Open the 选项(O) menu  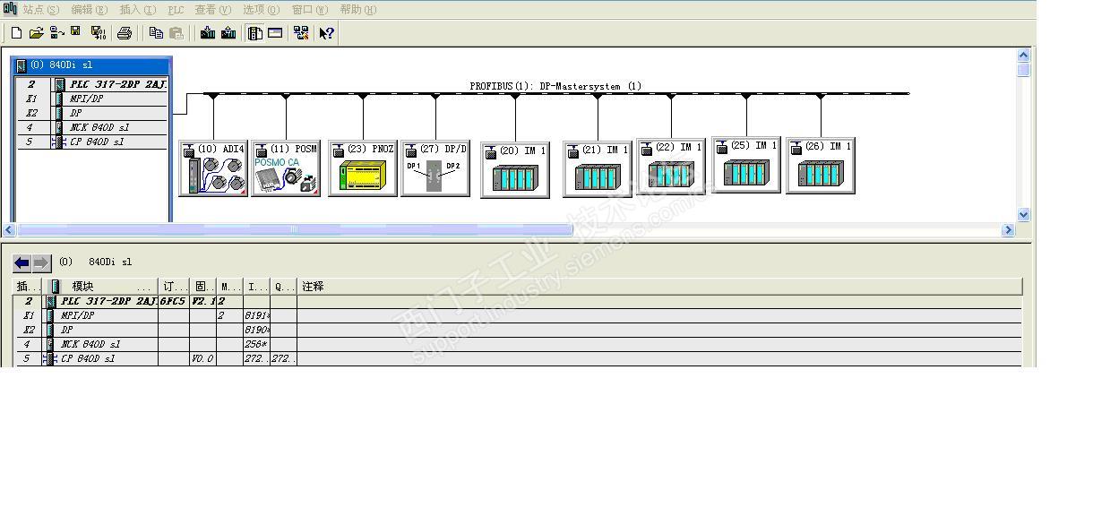261,9
